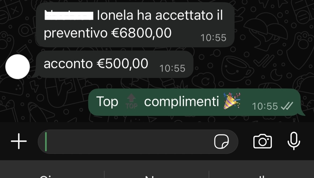Open the camera icon
This screenshot has width=314, height=178.
262,141
